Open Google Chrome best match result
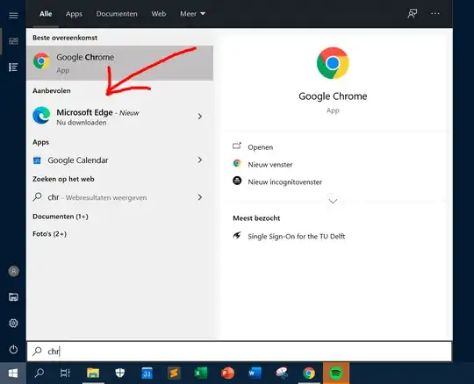This screenshot has width=474, height=384. [119, 63]
